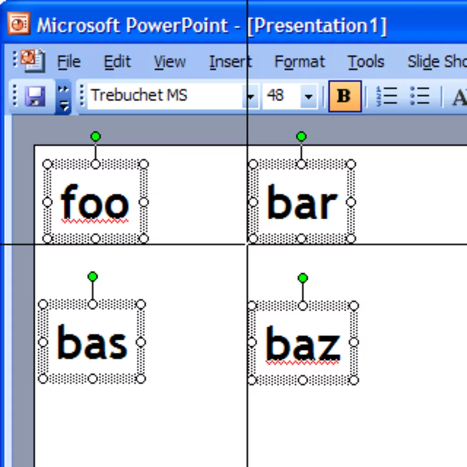
Task: Open the File menu
Action: coord(69,62)
